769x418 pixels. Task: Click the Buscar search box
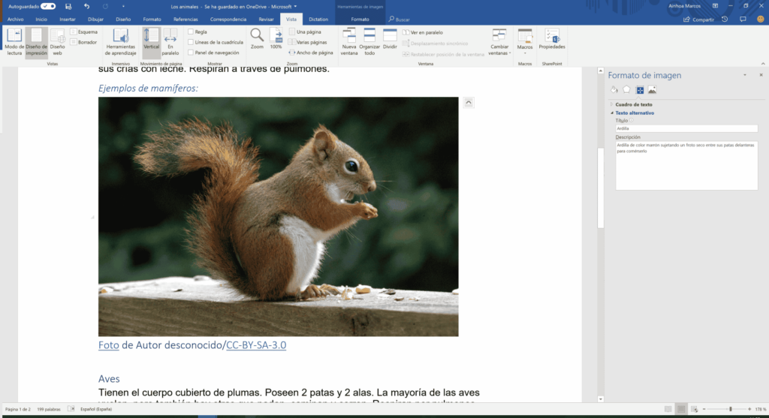pyautogui.click(x=400, y=19)
